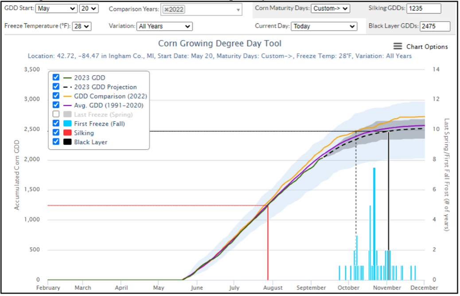
Task: Open the Chart Options hamburger menu
Action: 398,46
